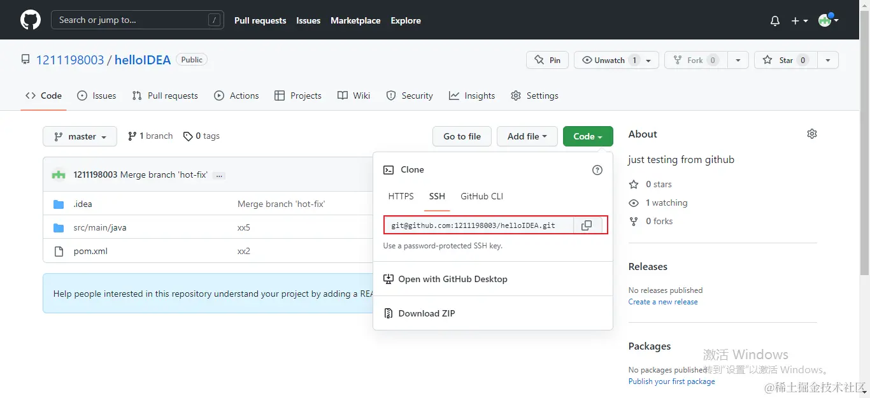Open the helloIDEA repository link
Image resolution: width=870 pixels, height=398 pixels.
pos(143,60)
